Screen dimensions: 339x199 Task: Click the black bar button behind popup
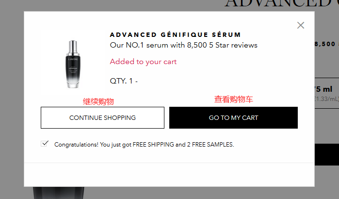pyautogui.click(x=326, y=154)
